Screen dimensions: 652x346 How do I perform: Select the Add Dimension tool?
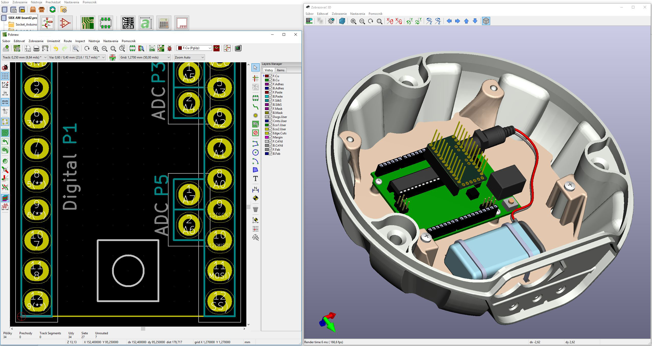tap(256, 190)
